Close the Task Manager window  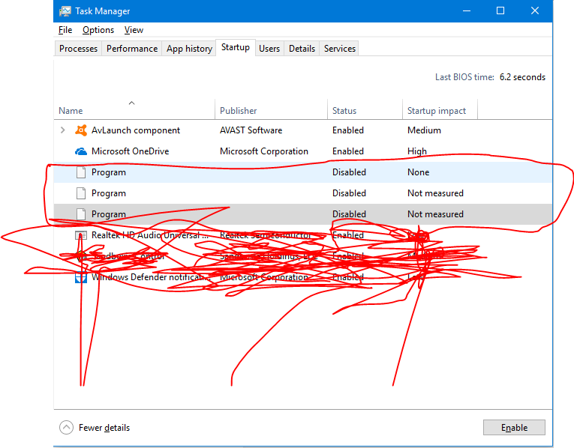pyautogui.click(x=535, y=11)
